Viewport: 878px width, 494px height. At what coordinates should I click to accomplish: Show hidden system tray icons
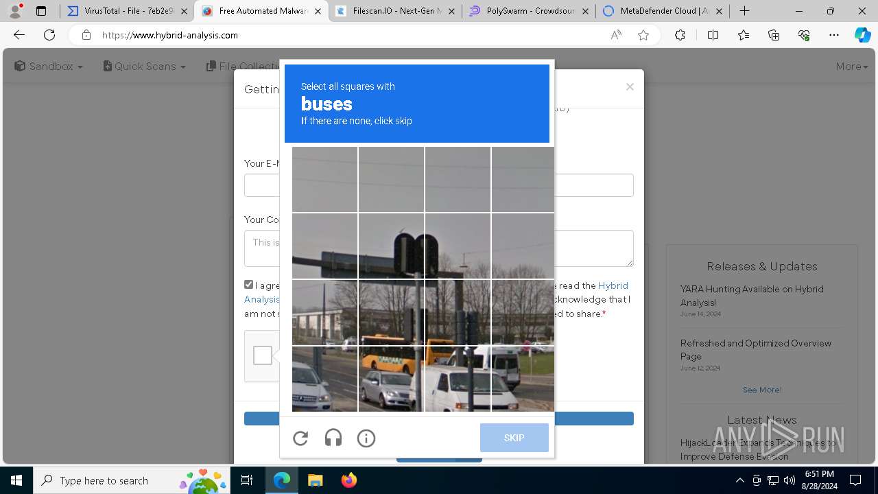click(739, 480)
